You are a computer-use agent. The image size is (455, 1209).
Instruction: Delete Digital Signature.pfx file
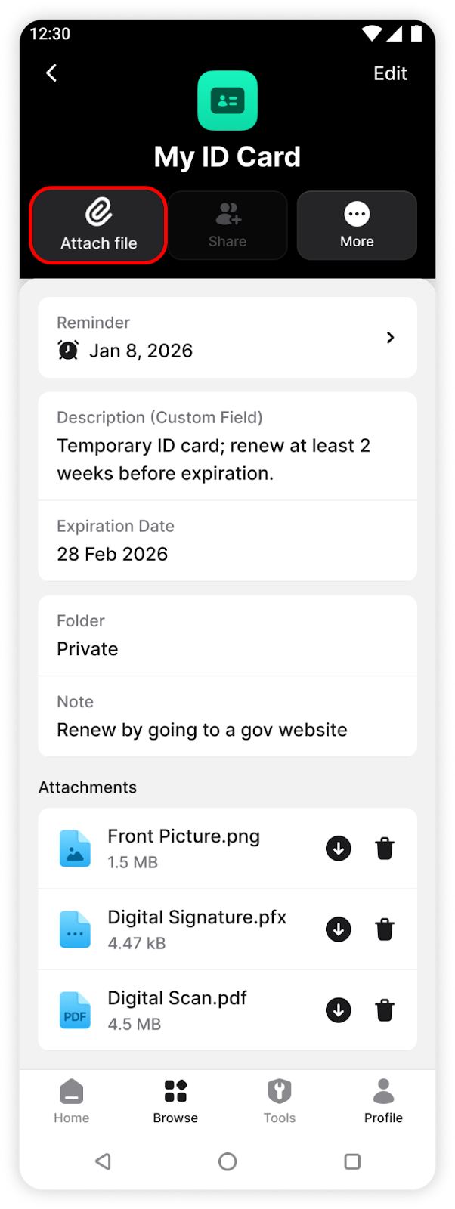click(385, 929)
